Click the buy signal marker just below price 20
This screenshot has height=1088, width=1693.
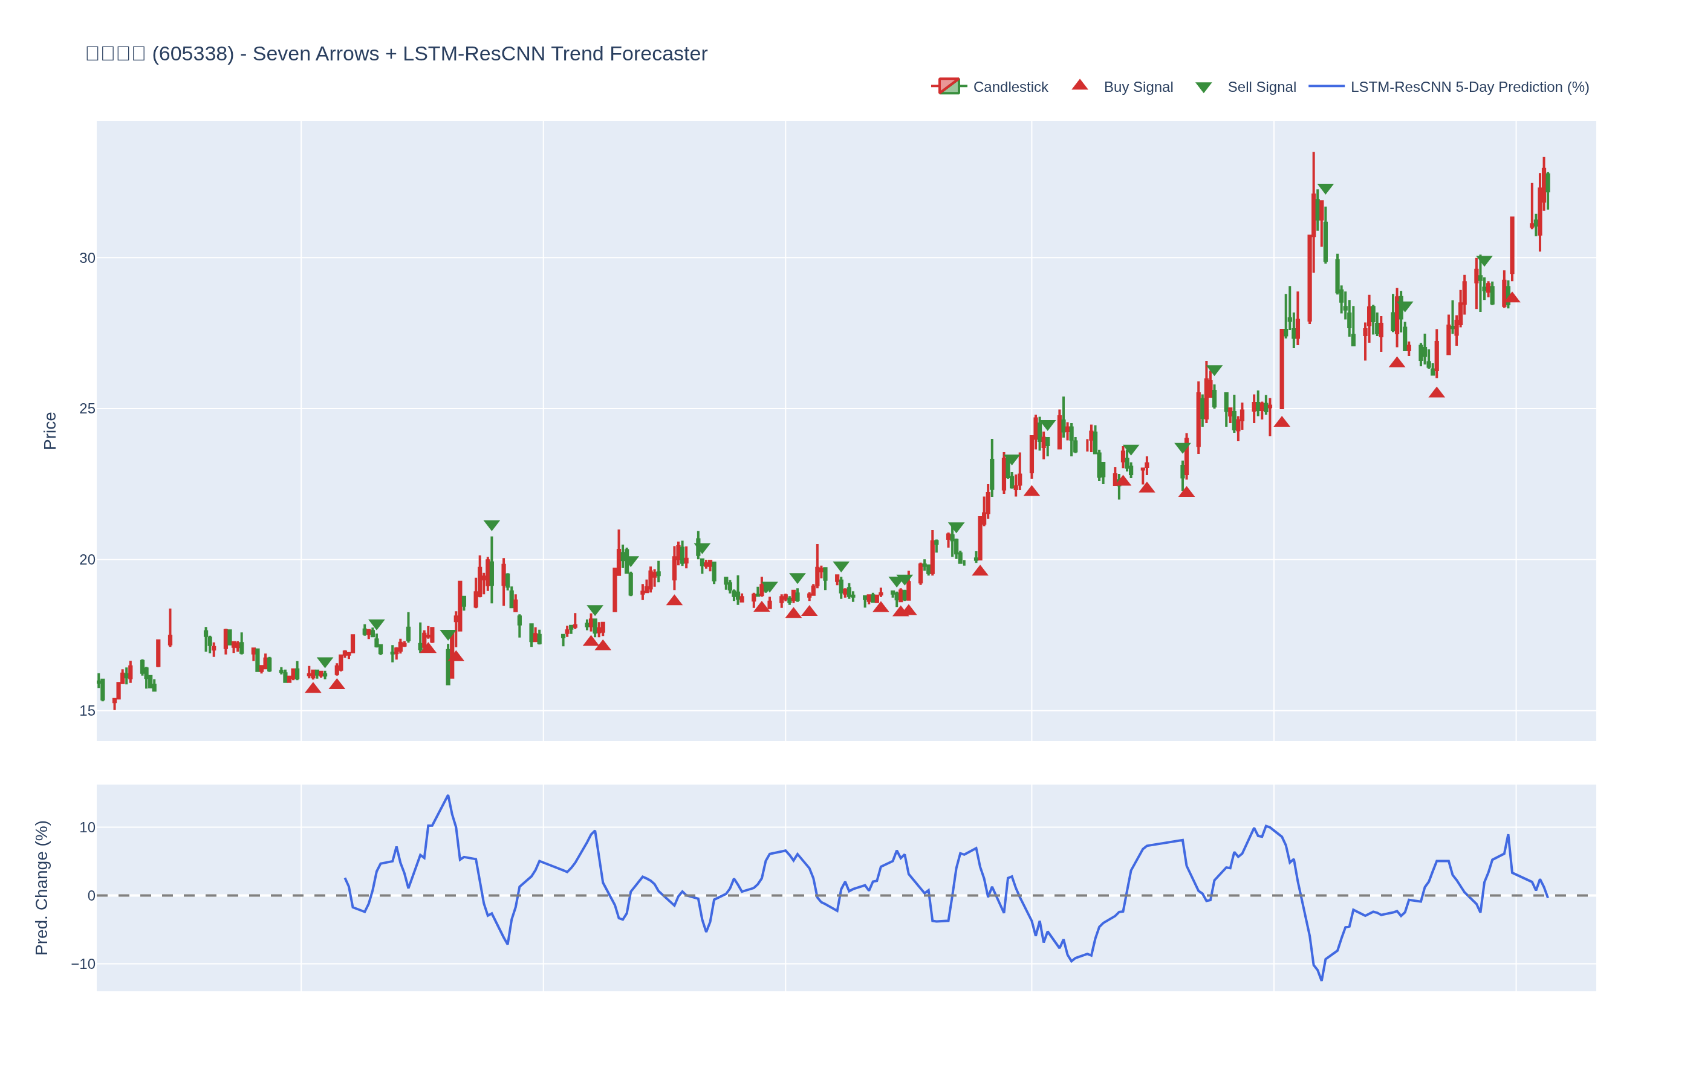coord(980,571)
